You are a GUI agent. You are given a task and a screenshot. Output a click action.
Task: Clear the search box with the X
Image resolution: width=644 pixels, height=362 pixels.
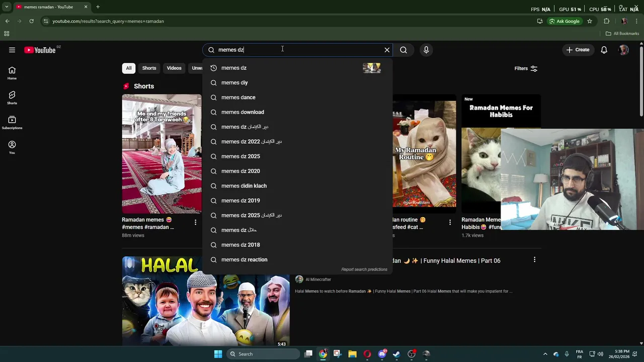387,50
